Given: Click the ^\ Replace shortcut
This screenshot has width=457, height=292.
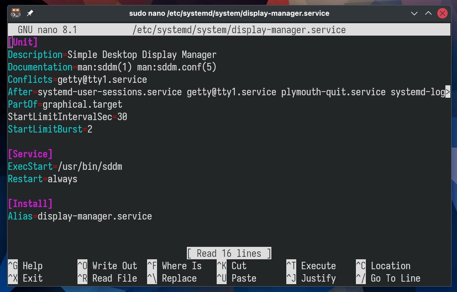Looking at the screenshot, I should (x=172, y=278).
